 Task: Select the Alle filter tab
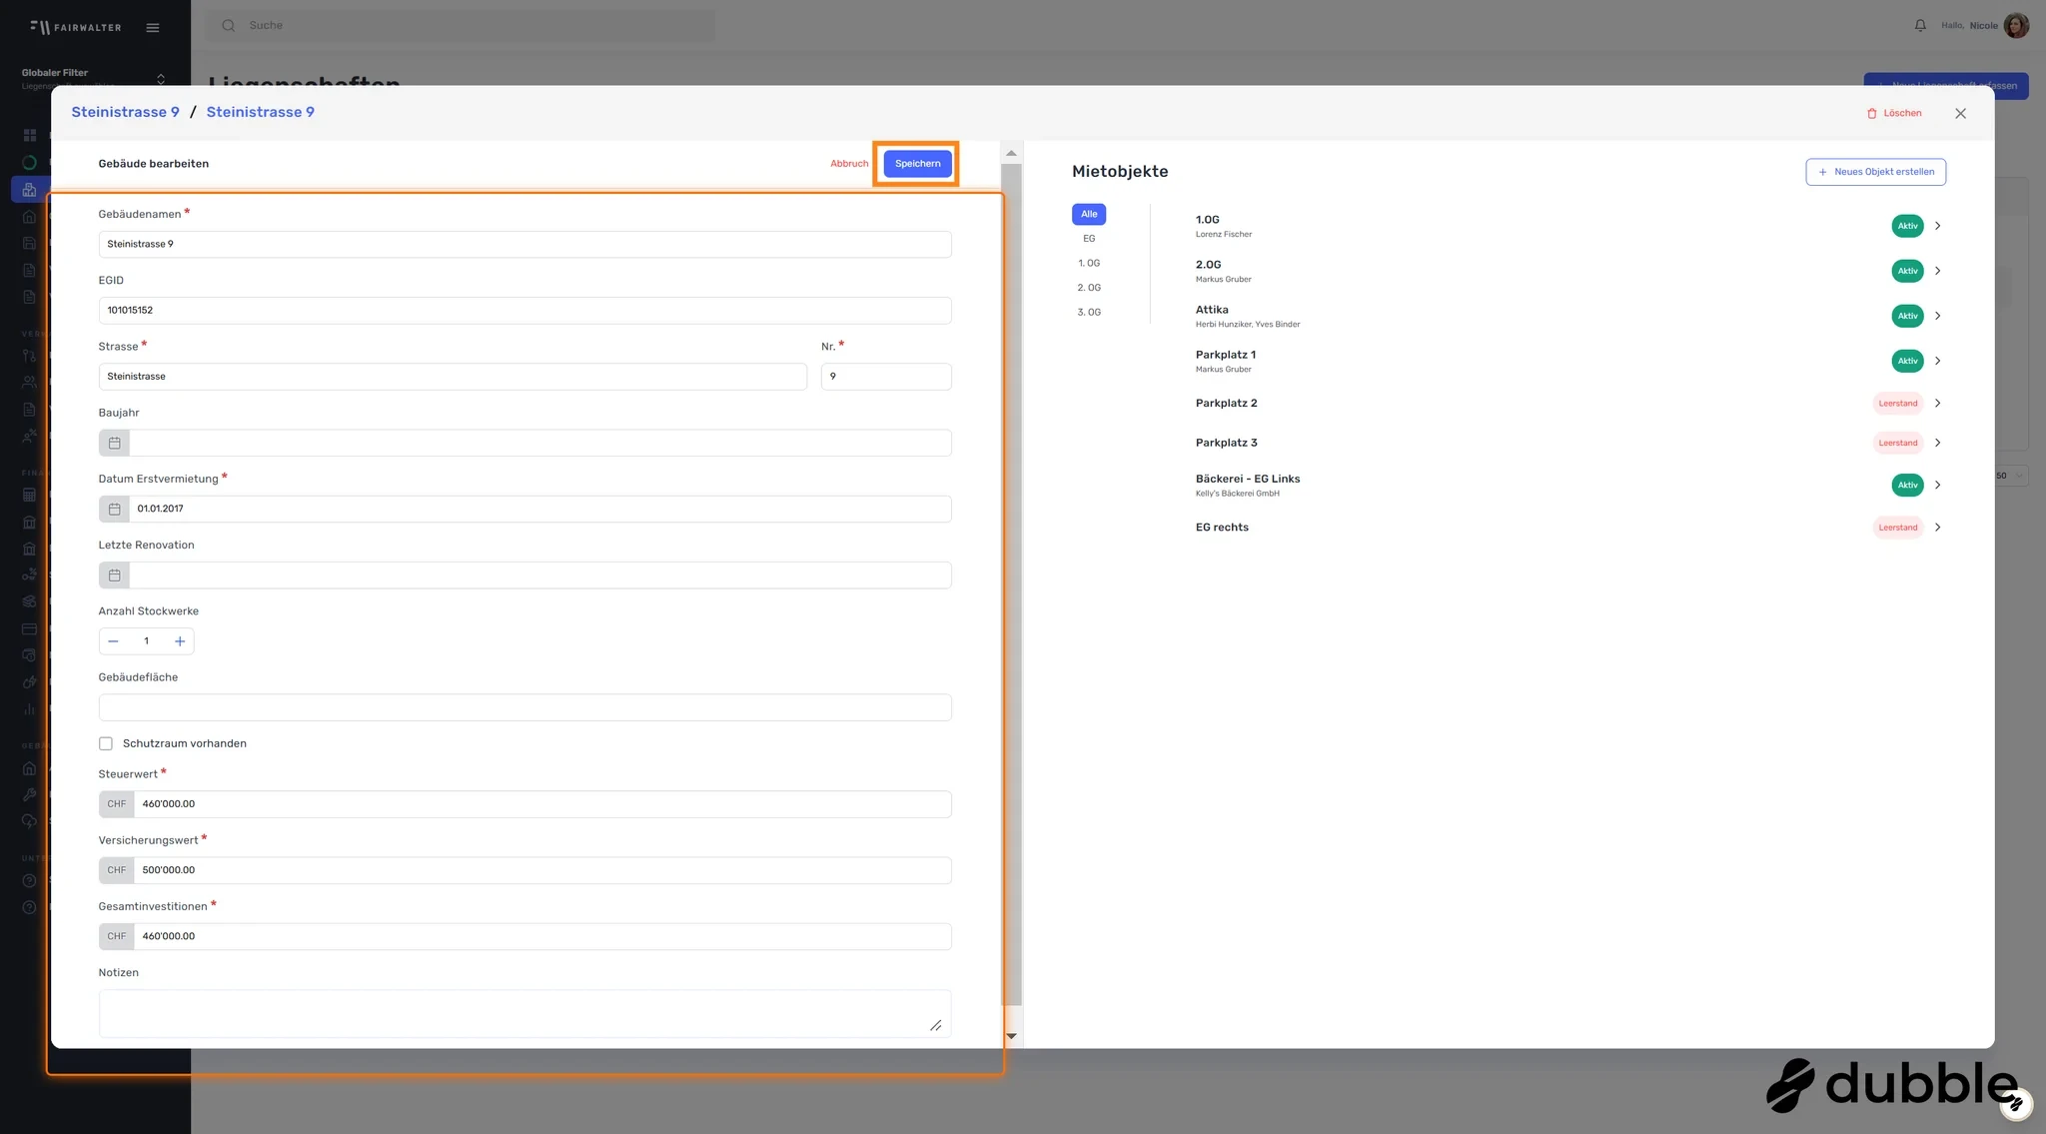click(x=1089, y=214)
